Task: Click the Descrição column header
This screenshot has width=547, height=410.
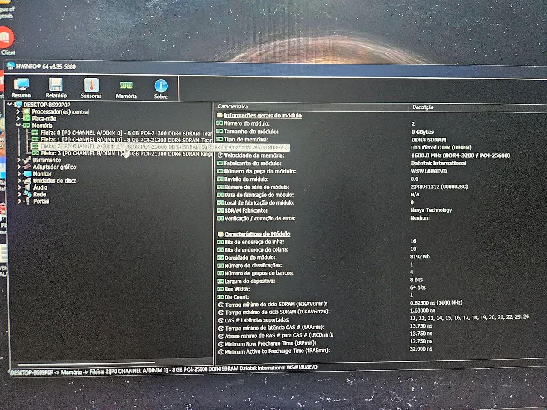Action: point(423,107)
